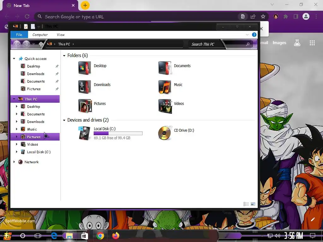This screenshot has height=242, width=323.
Task: Collapse the Folders (6) group
Action: click(64, 55)
